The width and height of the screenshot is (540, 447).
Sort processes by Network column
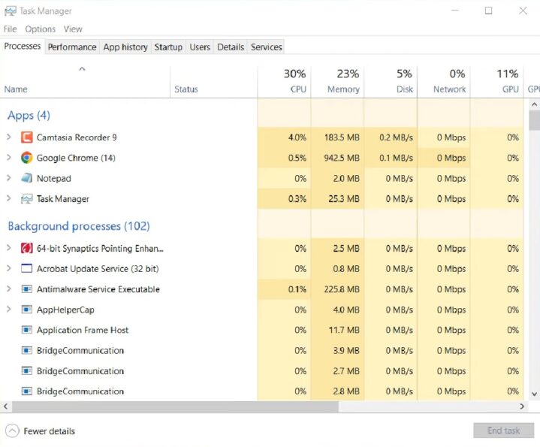(x=444, y=82)
